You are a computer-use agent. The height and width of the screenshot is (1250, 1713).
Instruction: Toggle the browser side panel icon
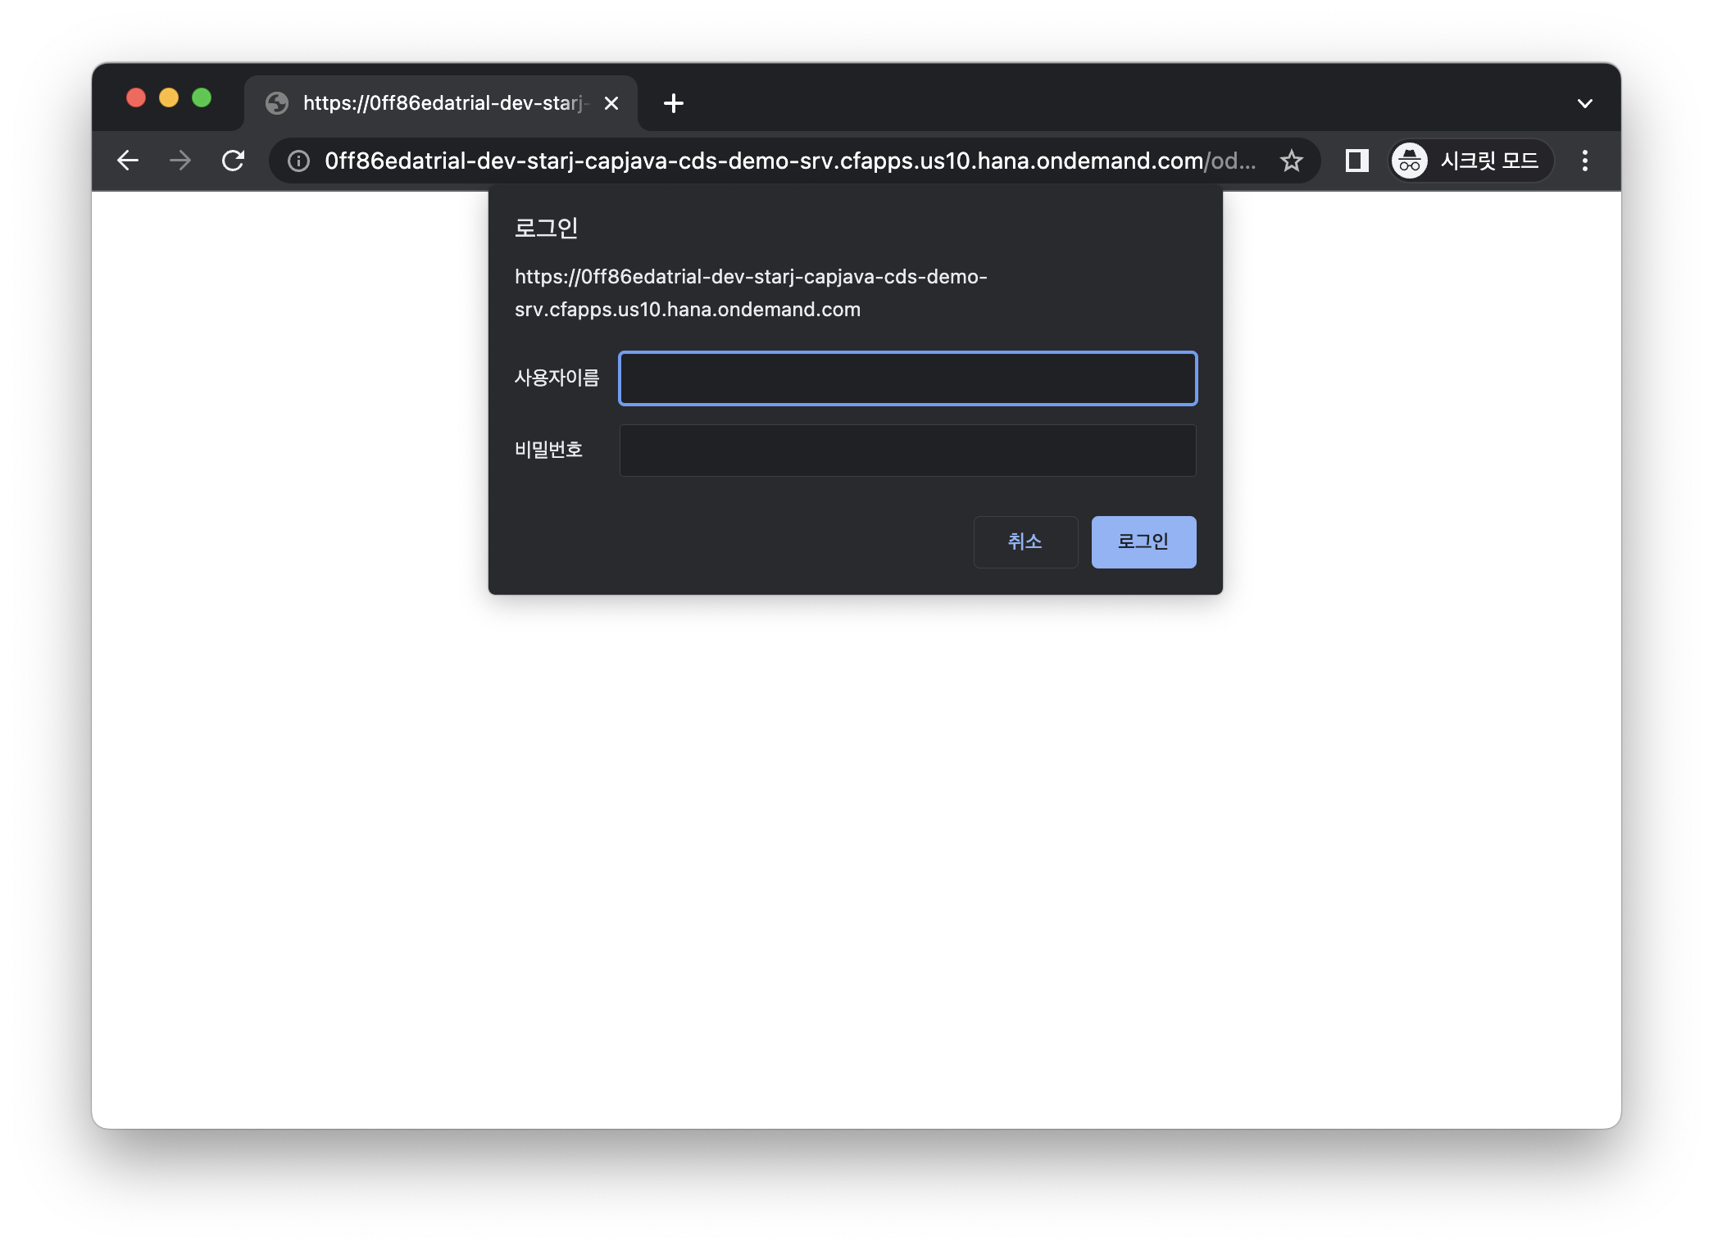[1356, 161]
